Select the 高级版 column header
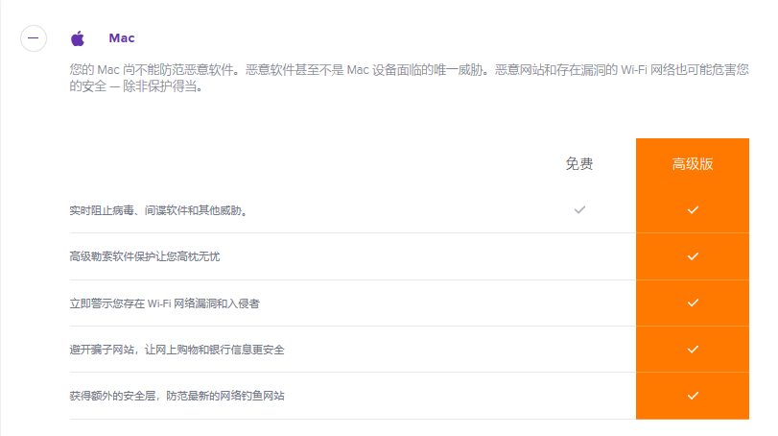The height and width of the screenshot is (436, 778). coord(692,164)
